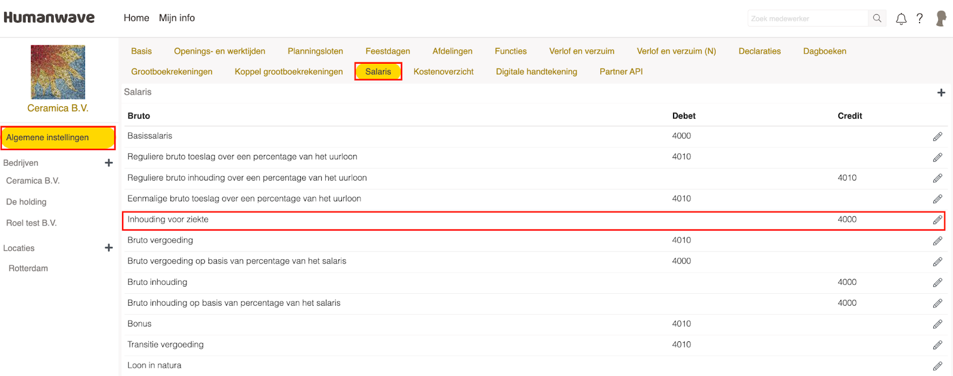Click Loon in natura label
The width and height of the screenshot is (953, 376).
pyautogui.click(x=154, y=365)
